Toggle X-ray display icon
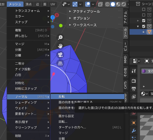Screen dimensions: 153x140 (100, 4)
